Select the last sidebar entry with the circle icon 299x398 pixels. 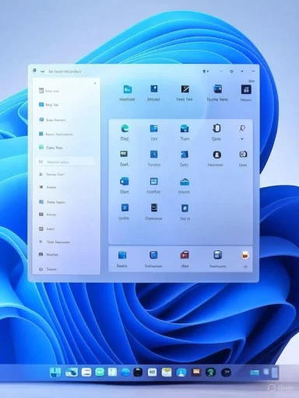pos(48,269)
